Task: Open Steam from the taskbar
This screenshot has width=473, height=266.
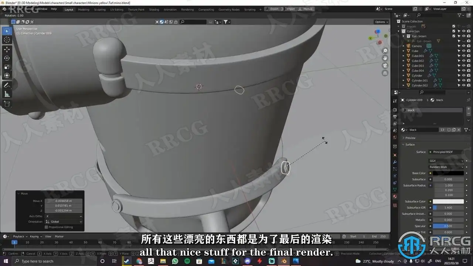Action: tap(127, 261)
